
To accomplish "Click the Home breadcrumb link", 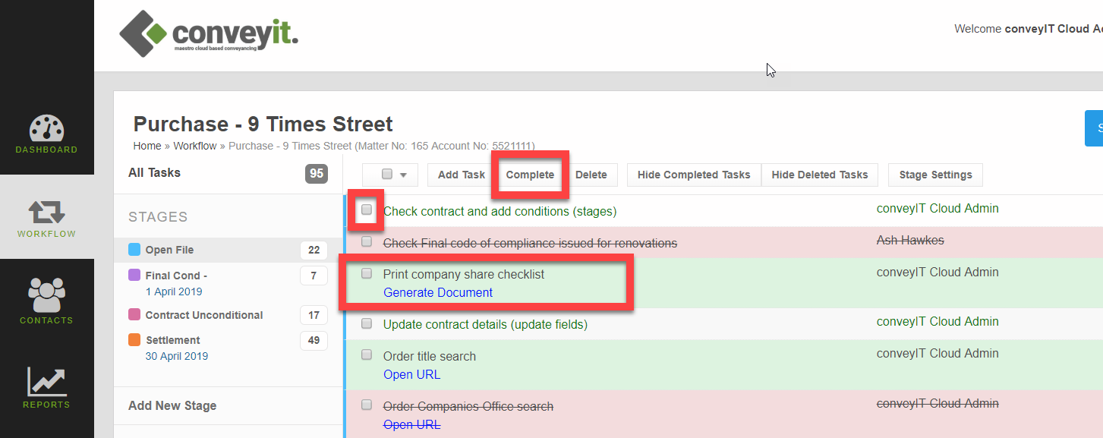I will tap(147, 146).
